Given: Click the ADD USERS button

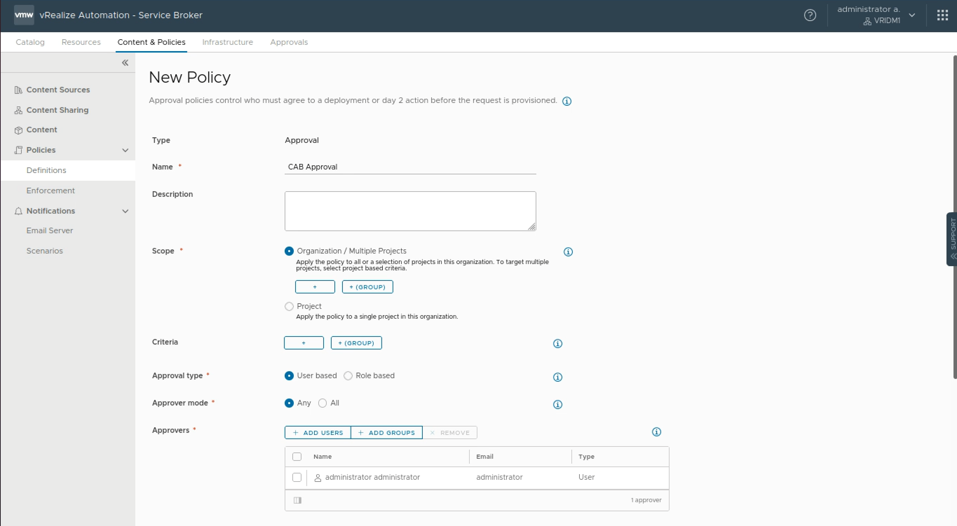Looking at the screenshot, I should click(318, 432).
